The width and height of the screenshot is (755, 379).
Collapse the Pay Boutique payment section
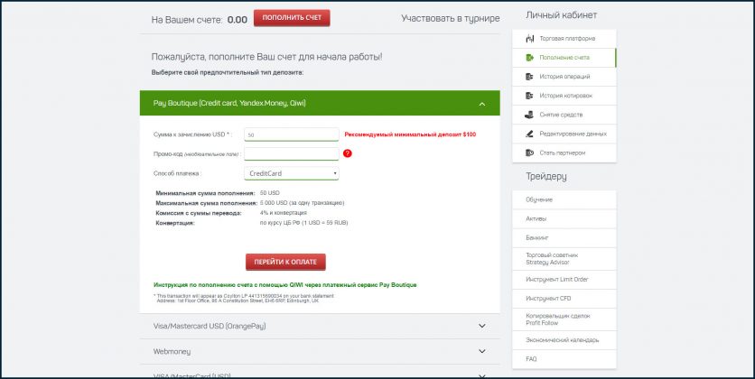320,103
